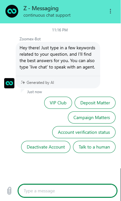
Task: Click the Generated by AI label text
Action: click(x=40, y=83)
